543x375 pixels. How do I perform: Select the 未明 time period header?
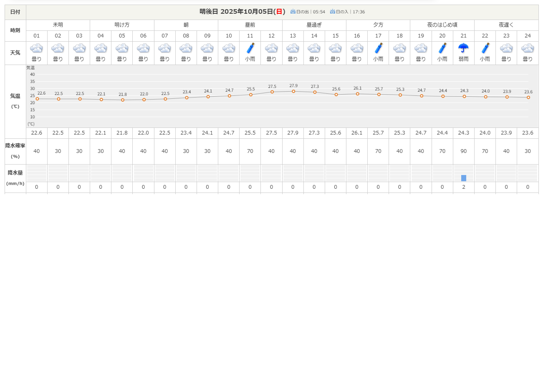58,25
